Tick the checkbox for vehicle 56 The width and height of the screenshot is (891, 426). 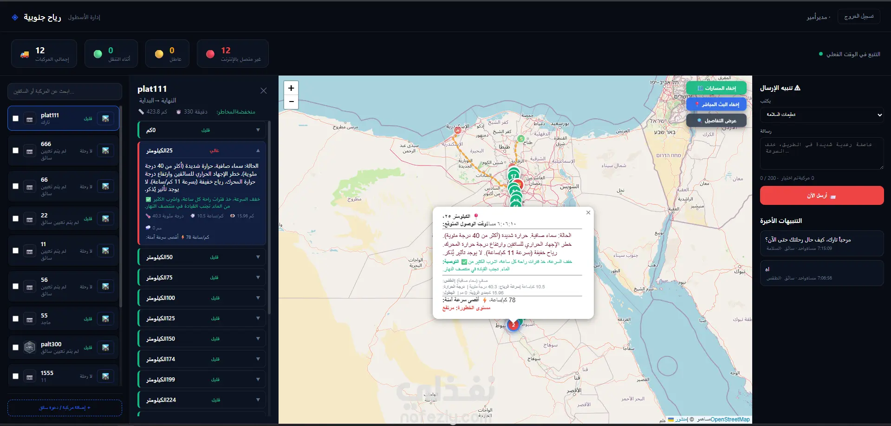tap(15, 286)
